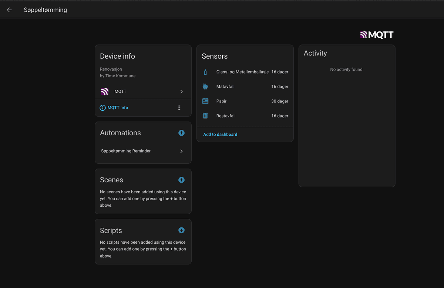The image size is (444, 288).
Task: Click the MQTT label in Device info
Action: pyautogui.click(x=120, y=92)
